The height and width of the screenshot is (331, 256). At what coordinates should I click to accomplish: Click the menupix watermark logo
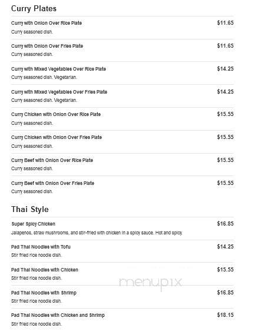[x=151, y=283]
